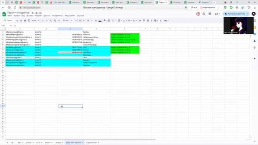The image size is (258, 145).
Task: Open the functions sigma menu
Action: (160, 21)
